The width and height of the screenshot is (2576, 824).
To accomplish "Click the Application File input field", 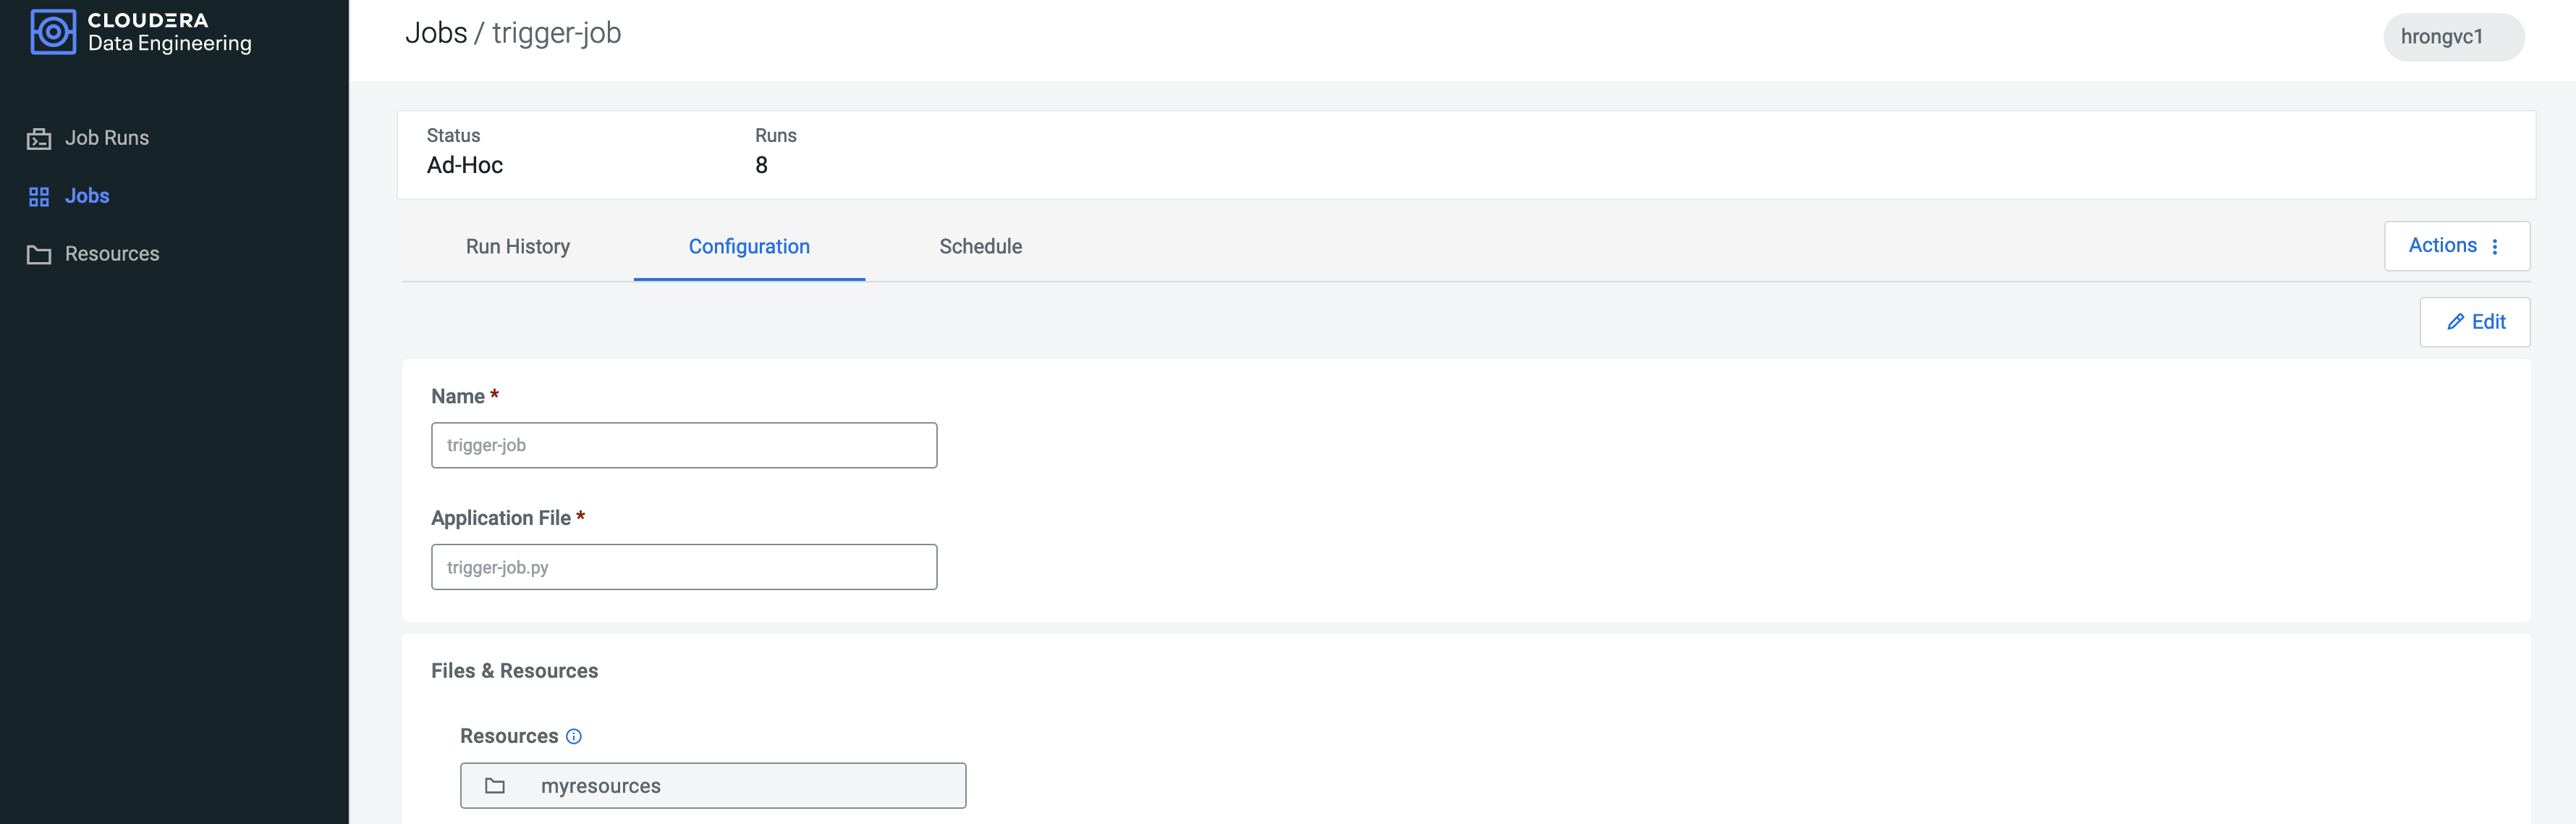I will [x=684, y=567].
